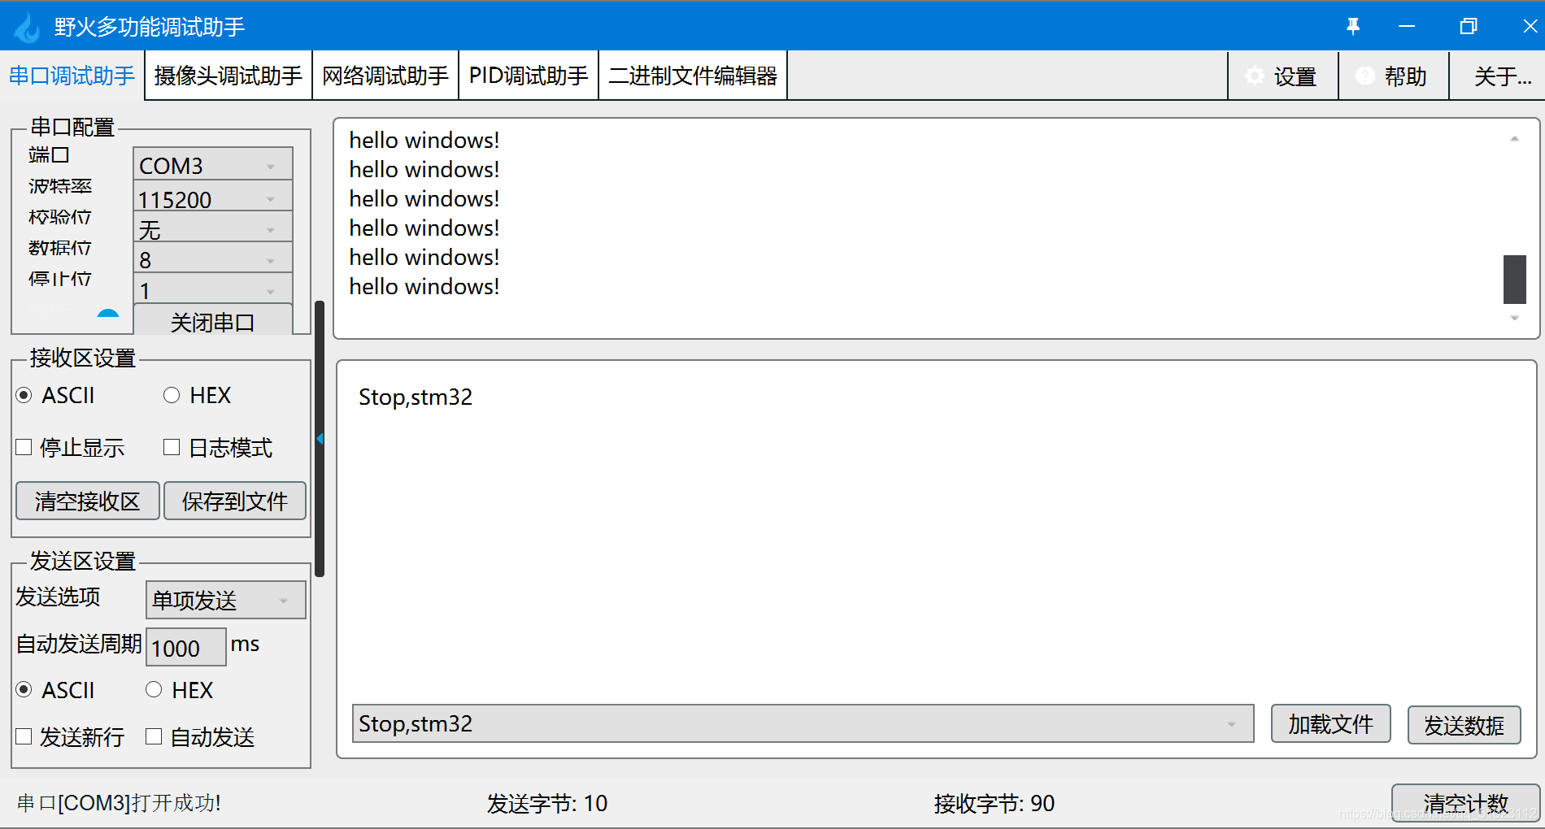Select ASCII receive mode radio button
Image resolution: width=1545 pixels, height=829 pixels.
click(x=24, y=395)
